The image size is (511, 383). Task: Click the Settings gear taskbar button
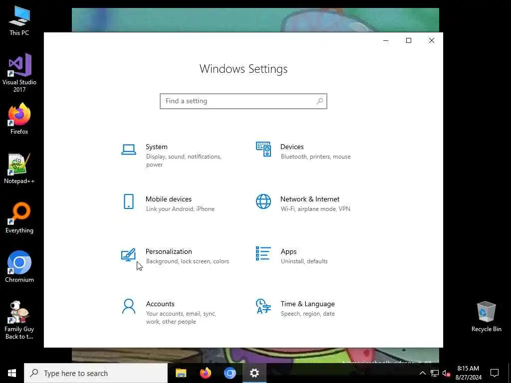(x=254, y=373)
